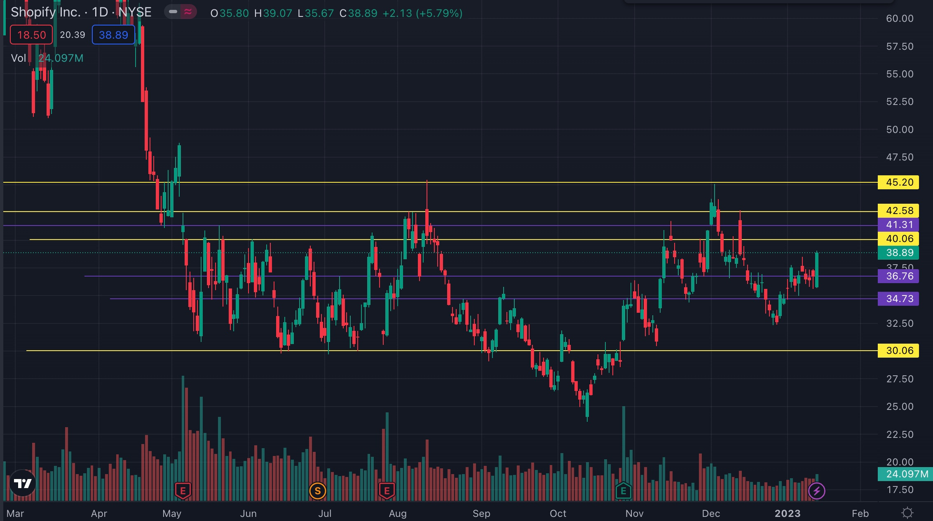Click the 24.097M volume axis label
Viewport: 933px width, 521px height.
(905, 474)
